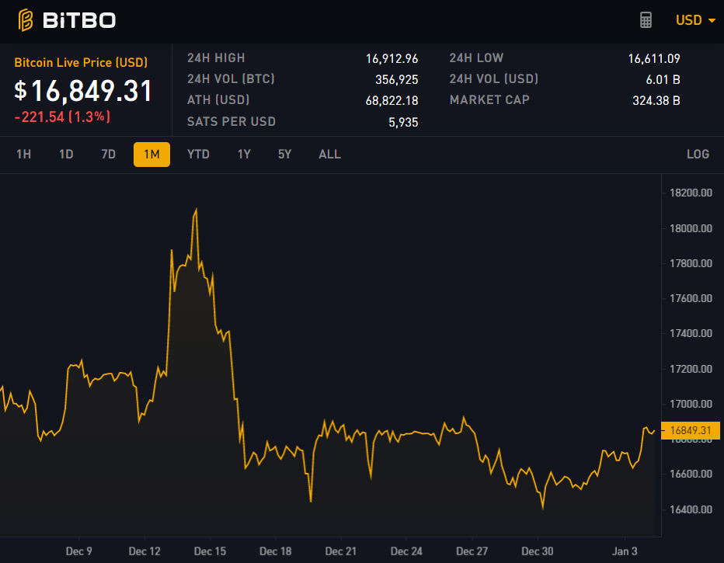Toggle LOG scale on chart
The height and width of the screenshot is (563, 724).
698,154
